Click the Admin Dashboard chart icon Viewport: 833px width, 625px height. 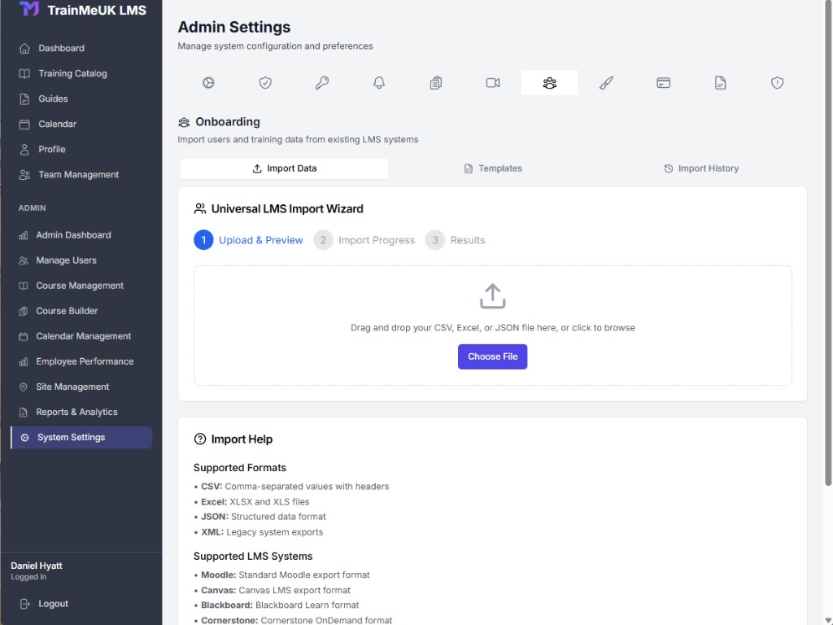24,235
